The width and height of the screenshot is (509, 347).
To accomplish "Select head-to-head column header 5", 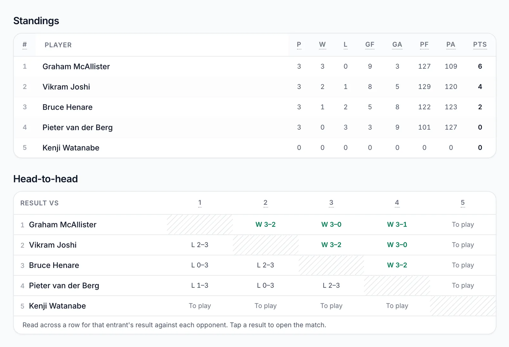I will [x=463, y=203].
